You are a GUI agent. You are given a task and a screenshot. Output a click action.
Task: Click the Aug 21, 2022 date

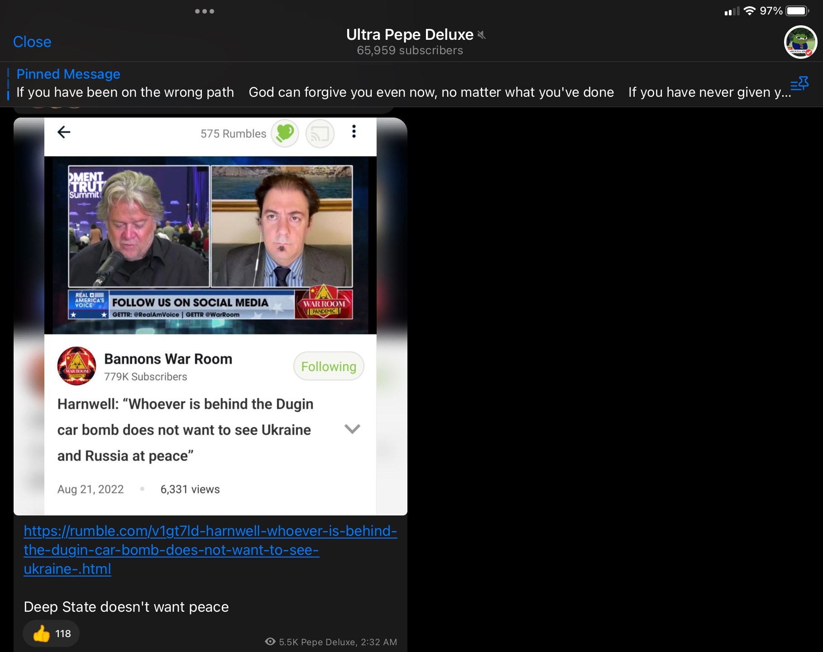pyautogui.click(x=91, y=489)
